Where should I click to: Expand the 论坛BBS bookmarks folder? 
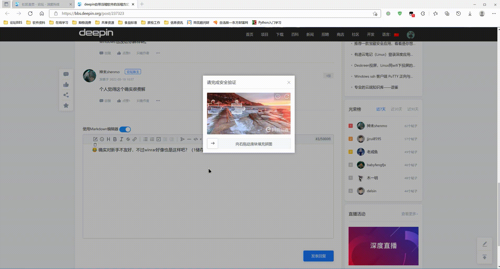12,22
